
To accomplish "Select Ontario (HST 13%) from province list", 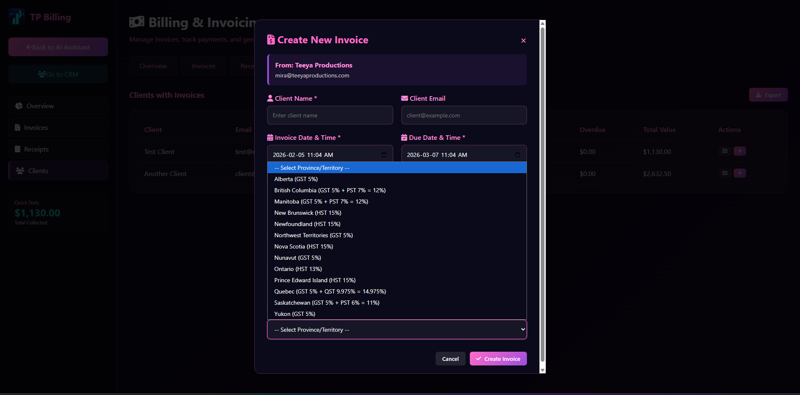I will coord(298,269).
